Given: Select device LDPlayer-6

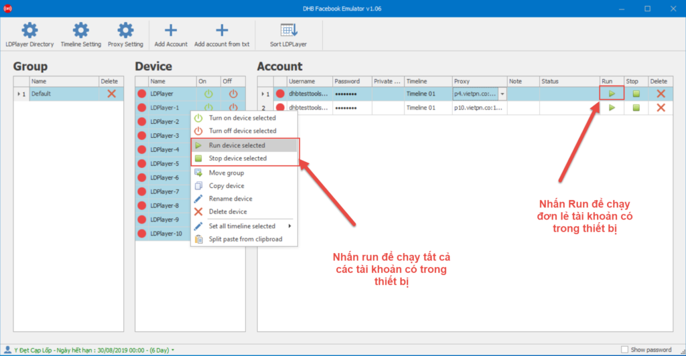Looking at the screenshot, I should [x=165, y=177].
